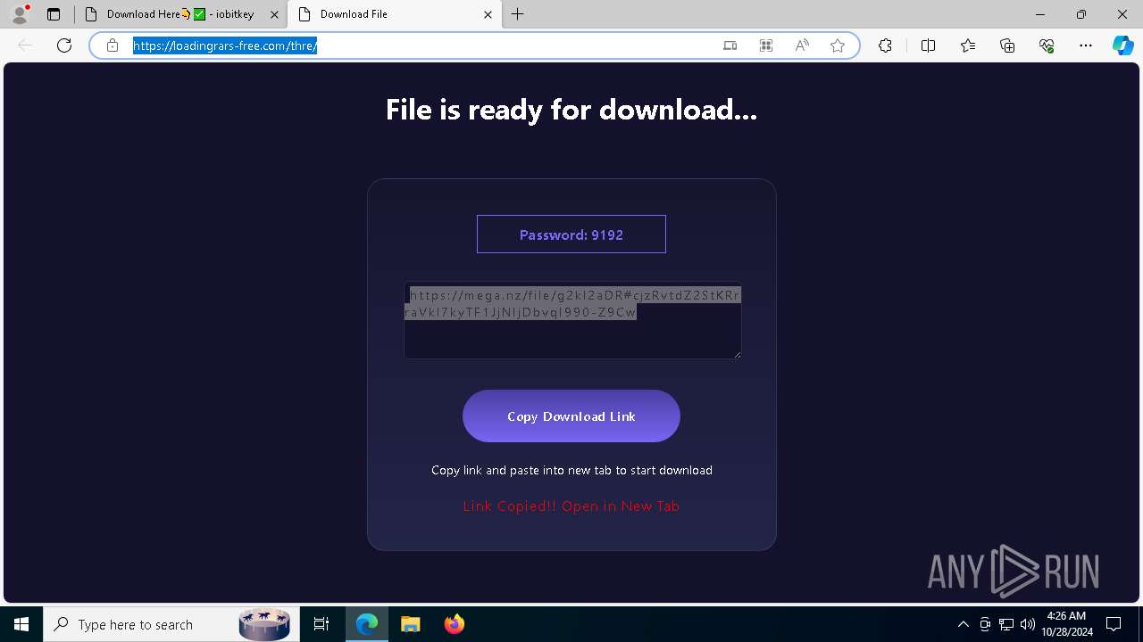The image size is (1143, 642).
Task: Click the meet now tray icon
Action: click(985, 624)
